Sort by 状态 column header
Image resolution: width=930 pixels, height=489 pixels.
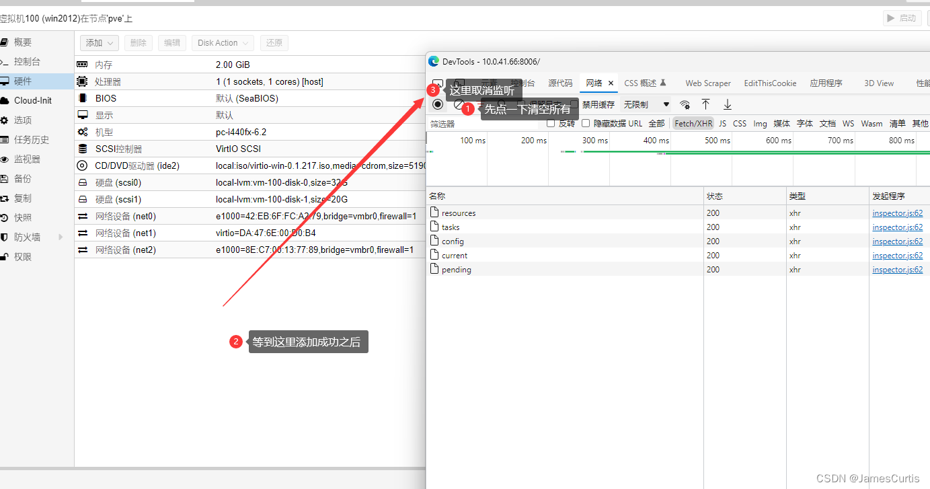coord(744,196)
